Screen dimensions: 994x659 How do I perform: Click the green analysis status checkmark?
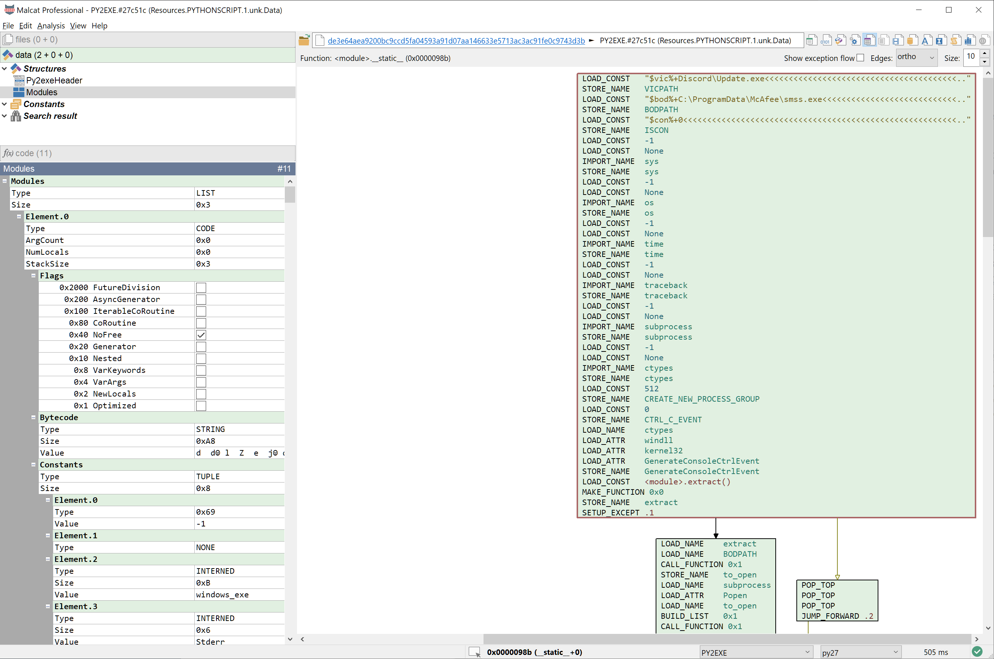tap(977, 652)
